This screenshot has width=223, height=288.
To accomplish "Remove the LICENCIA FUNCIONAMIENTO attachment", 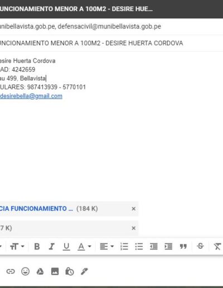I will (x=133, y=209).
